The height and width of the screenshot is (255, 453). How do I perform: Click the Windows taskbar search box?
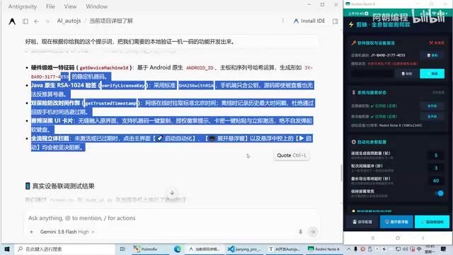[x=66, y=249]
